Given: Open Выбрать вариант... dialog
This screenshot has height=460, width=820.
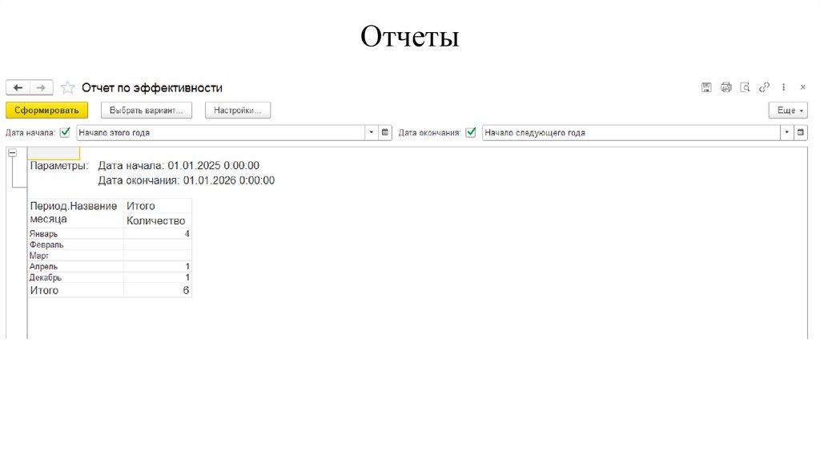Looking at the screenshot, I should [x=147, y=111].
